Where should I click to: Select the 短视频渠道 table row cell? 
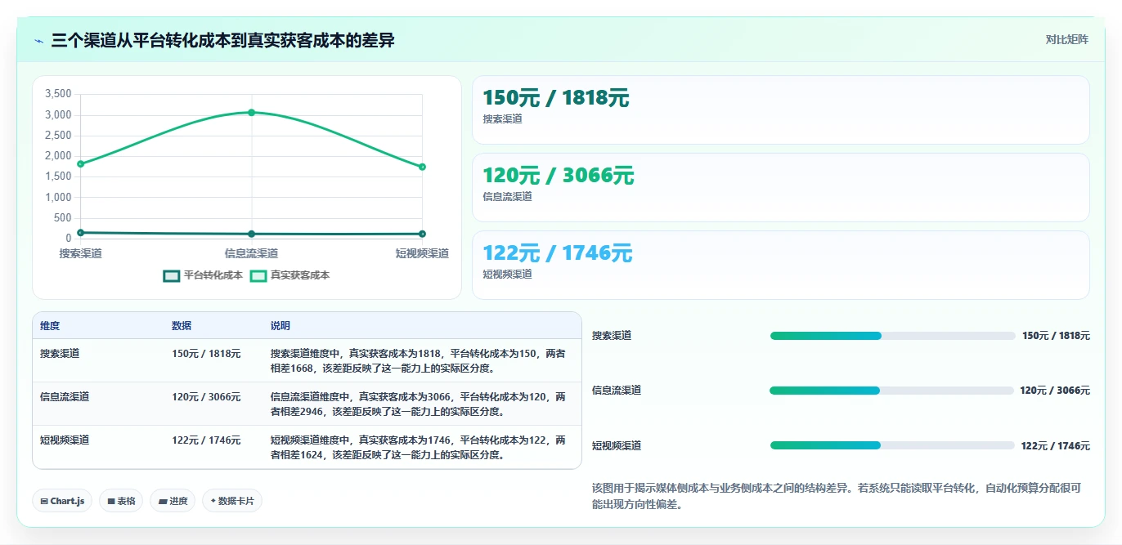point(65,440)
